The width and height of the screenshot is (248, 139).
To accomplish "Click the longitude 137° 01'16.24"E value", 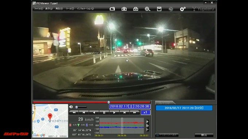I will tap(81, 134).
